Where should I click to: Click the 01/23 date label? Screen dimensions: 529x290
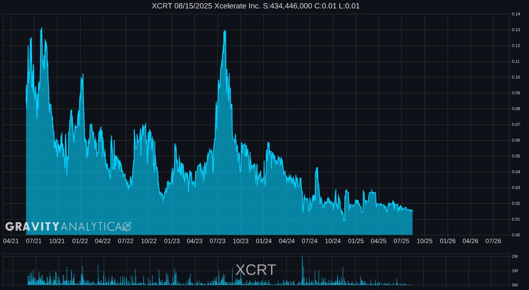tap(172, 241)
